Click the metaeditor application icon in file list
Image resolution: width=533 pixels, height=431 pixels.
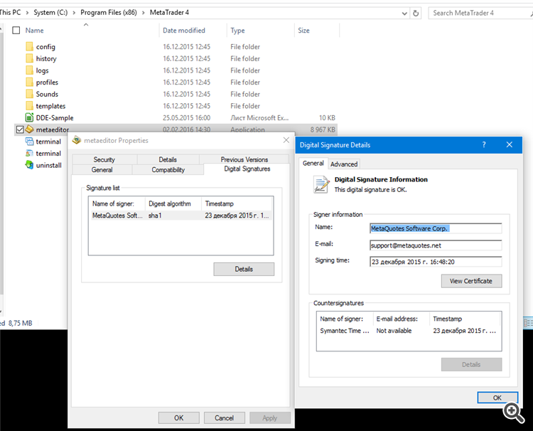pos(30,129)
